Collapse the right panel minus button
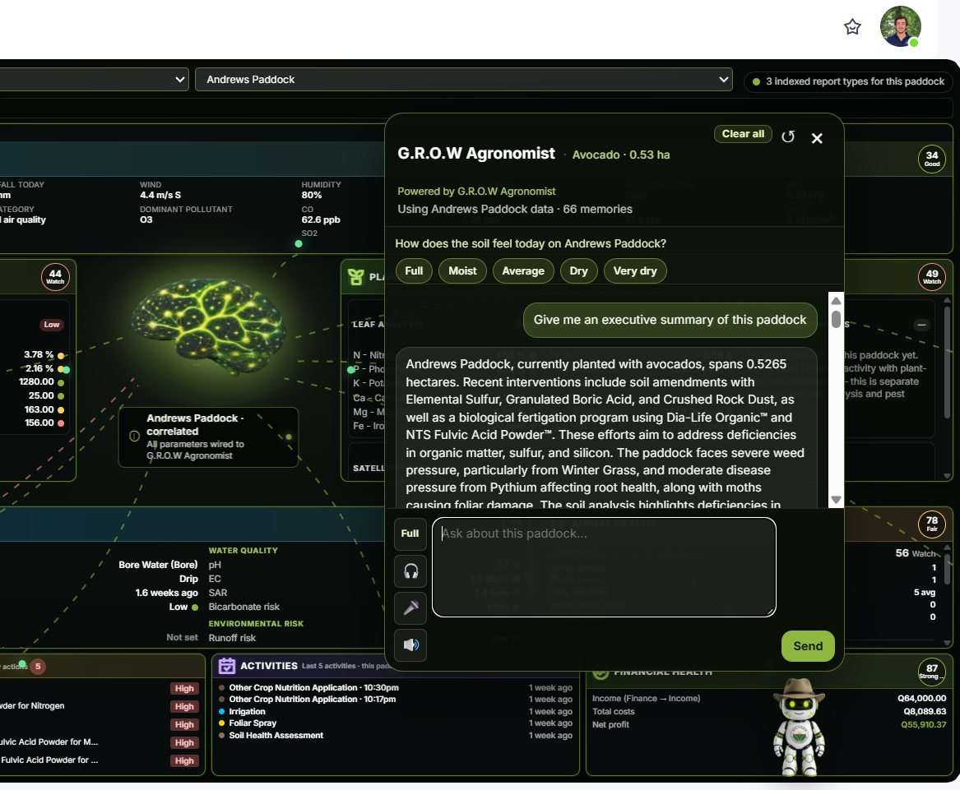Screen dimensions: 960x790 [921, 326]
